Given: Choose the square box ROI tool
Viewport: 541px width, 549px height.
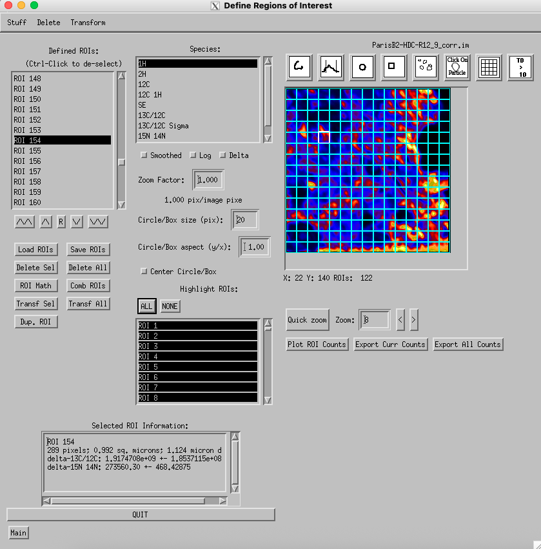Looking at the screenshot, I should pyautogui.click(x=393, y=66).
